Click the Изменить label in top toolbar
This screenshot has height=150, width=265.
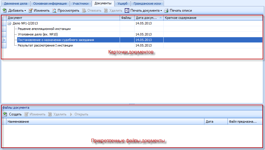point(42,10)
